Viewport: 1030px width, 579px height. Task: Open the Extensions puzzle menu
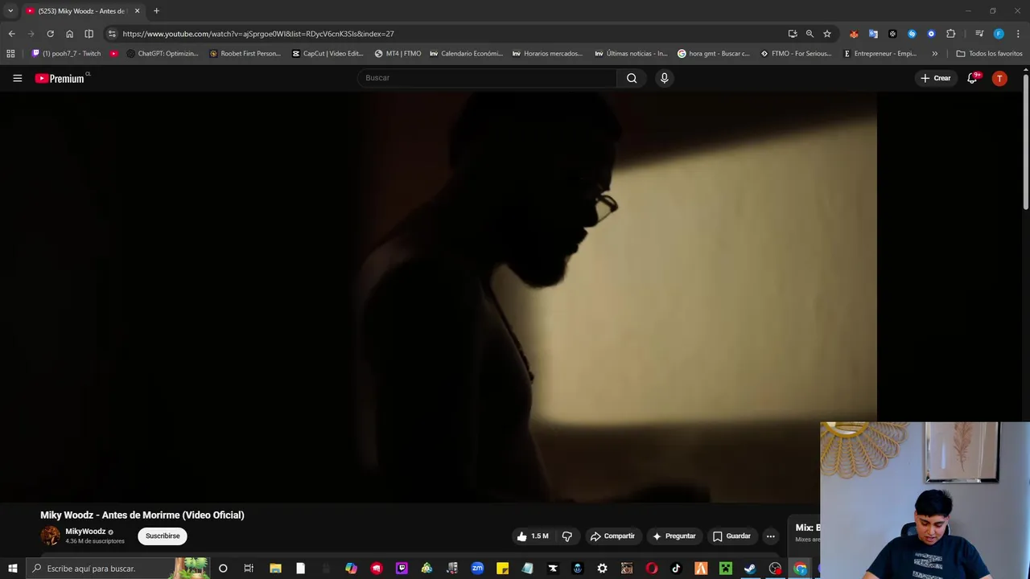(x=951, y=34)
